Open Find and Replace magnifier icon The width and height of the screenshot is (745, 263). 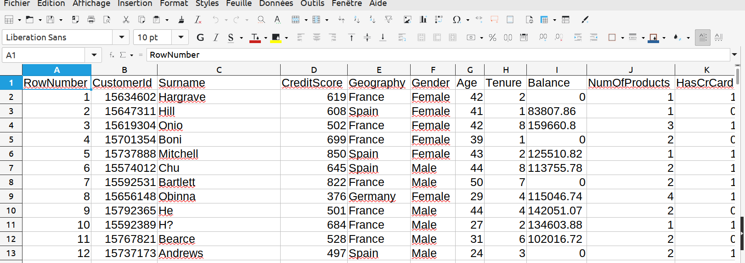point(261,20)
